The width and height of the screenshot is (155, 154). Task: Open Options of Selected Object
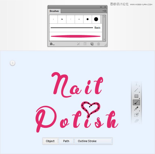click(85, 44)
